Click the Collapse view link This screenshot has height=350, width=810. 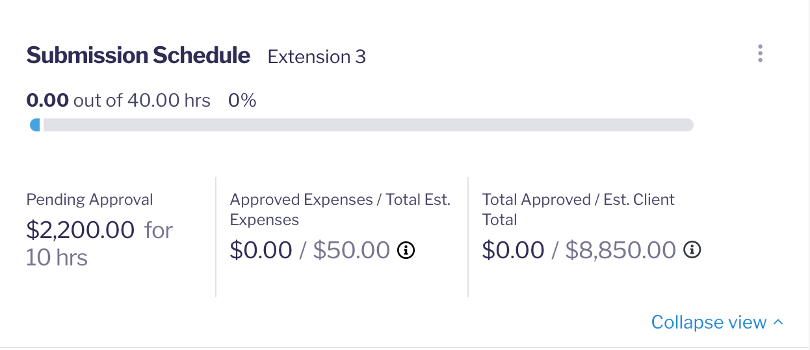(x=709, y=323)
